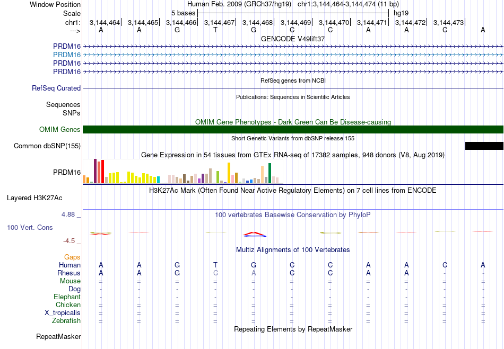The width and height of the screenshot is (504, 349).
Task: Click the Zebrafish alignment row label
Action: [66, 321]
